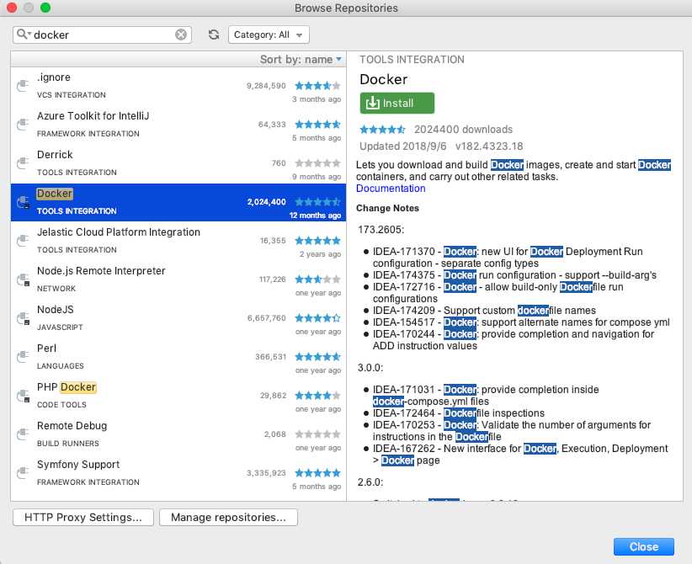Click the BUILD RUNNERS category label

[68, 444]
